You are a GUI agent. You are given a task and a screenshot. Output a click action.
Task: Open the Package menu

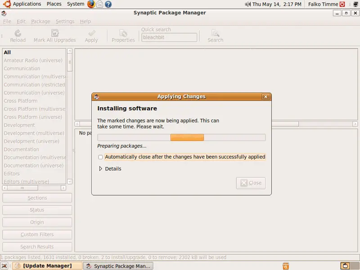click(x=40, y=22)
